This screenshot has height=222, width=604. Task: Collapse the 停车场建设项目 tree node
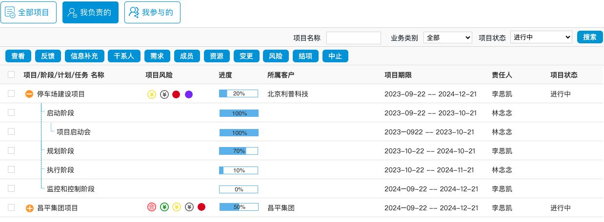29,94
